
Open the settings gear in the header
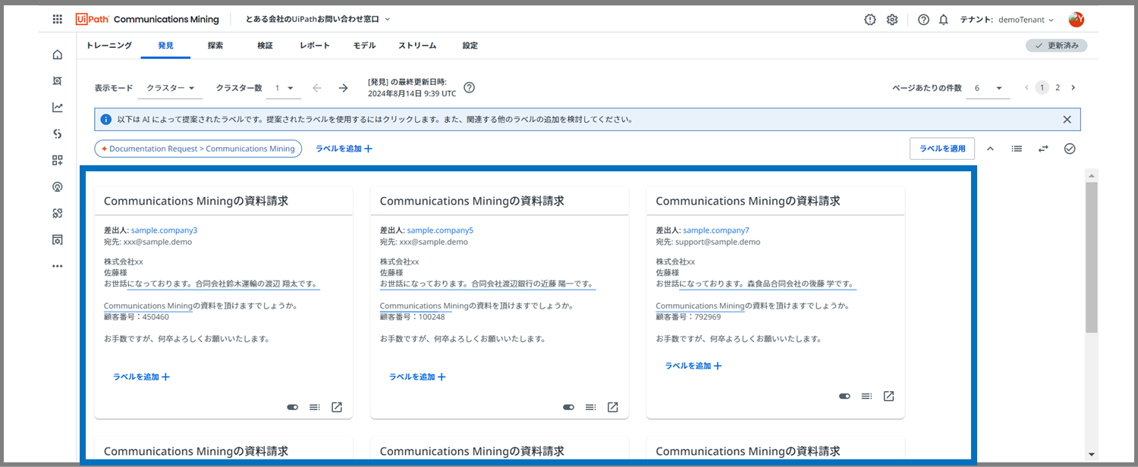click(892, 20)
